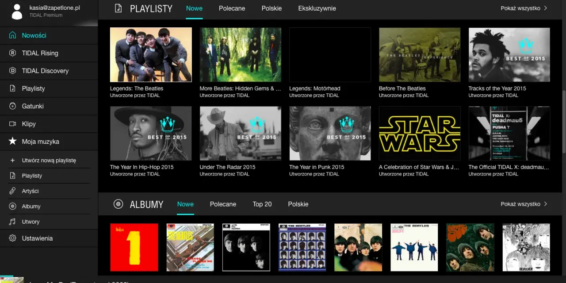Click the Artyści microphone icon
566x283 pixels.
tap(12, 191)
